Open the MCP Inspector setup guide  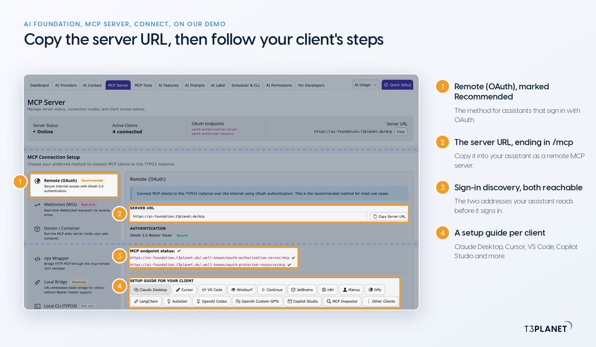click(342, 301)
